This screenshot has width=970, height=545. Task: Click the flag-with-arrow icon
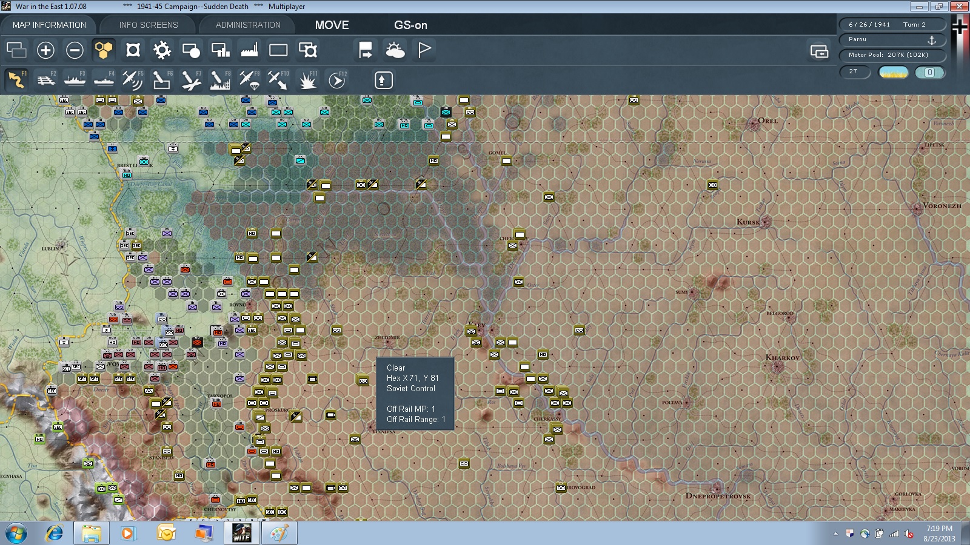coord(366,50)
